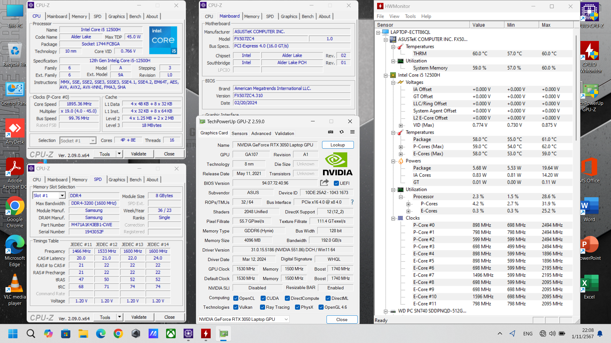Toggle the DirectCompute checkbox
The height and width of the screenshot is (343, 611).
pyautogui.click(x=287, y=298)
